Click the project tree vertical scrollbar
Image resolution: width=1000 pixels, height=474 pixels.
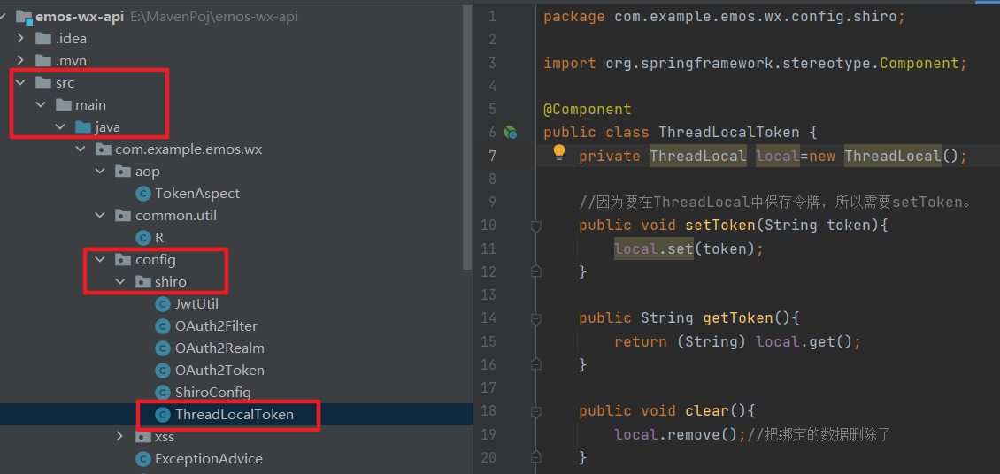(469, 136)
